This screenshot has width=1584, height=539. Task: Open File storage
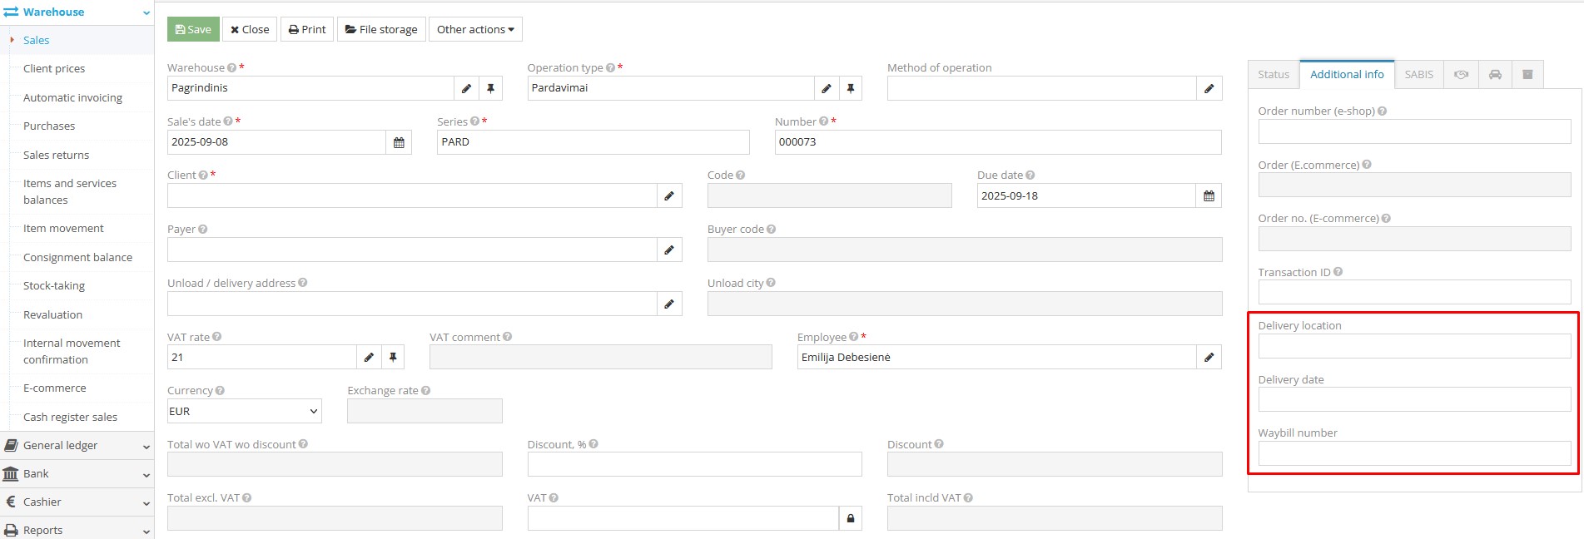[381, 30]
